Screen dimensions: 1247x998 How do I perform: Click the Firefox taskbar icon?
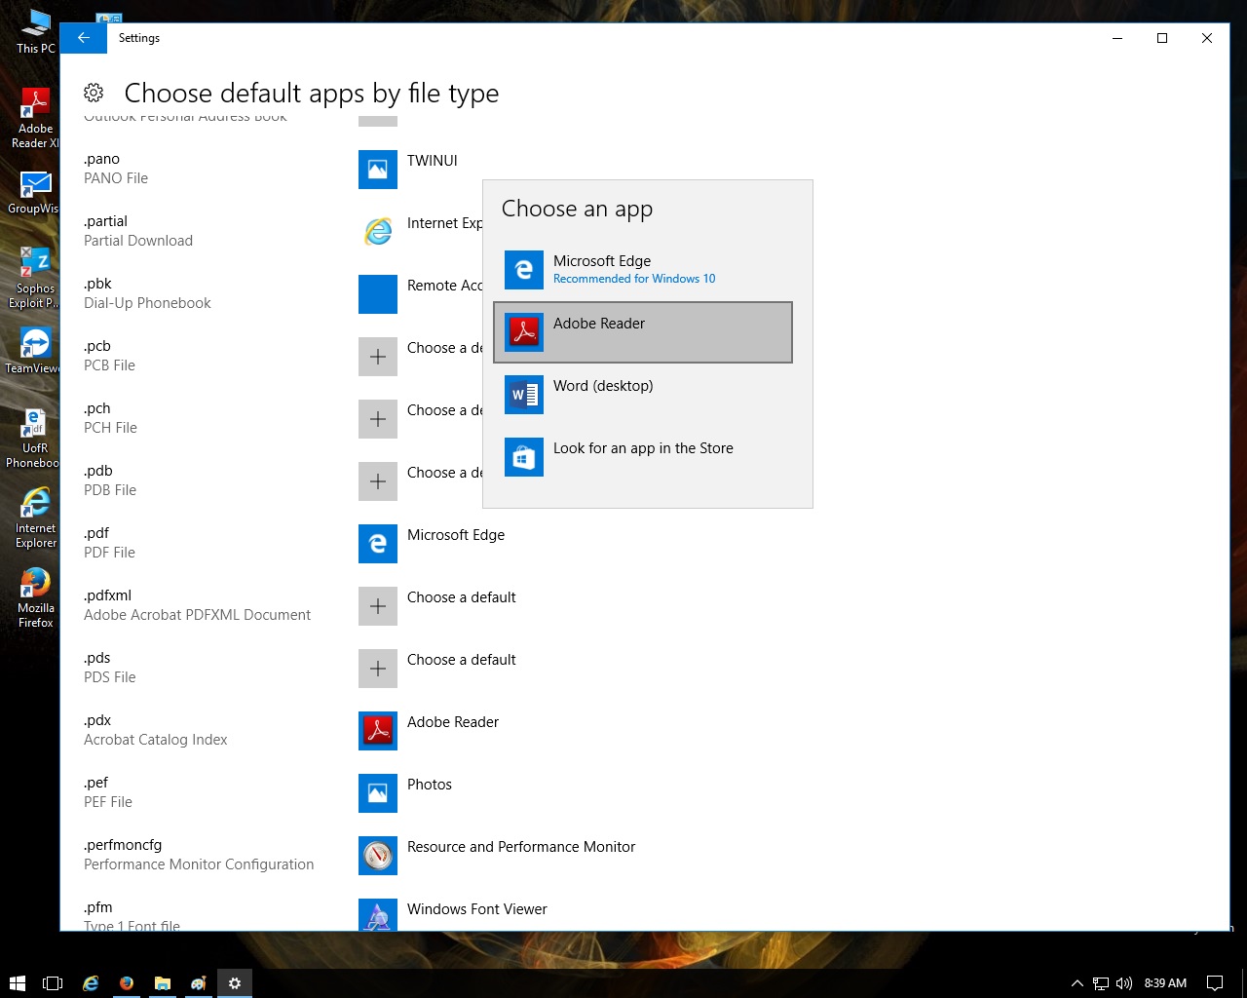point(127,983)
